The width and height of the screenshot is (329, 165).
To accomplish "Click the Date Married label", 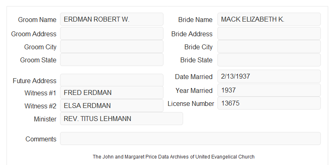I will pos(194,77).
